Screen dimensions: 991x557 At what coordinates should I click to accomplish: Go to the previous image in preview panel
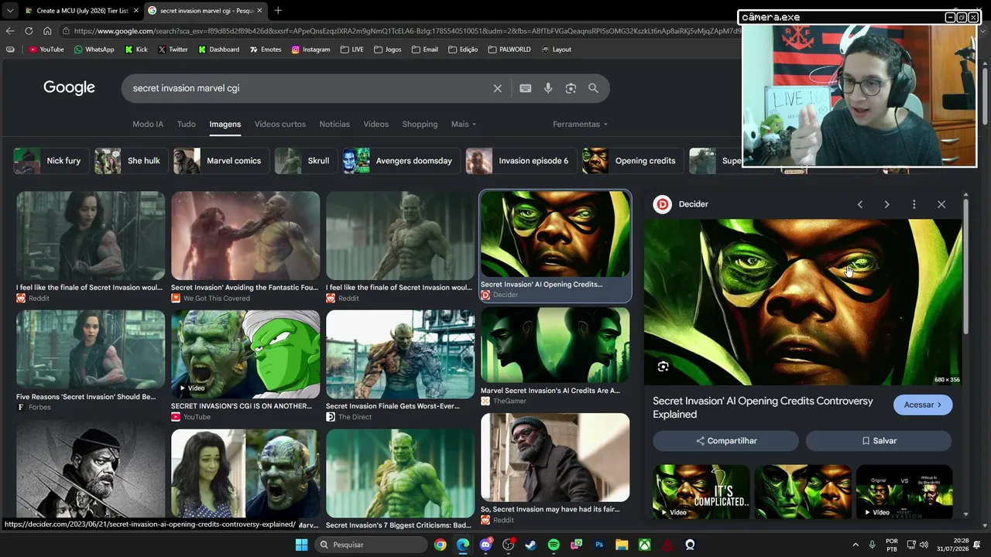(x=859, y=204)
